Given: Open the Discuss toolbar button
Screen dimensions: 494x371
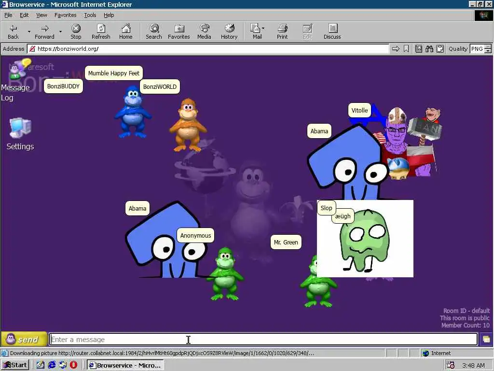Looking at the screenshot, I should 332,31.
